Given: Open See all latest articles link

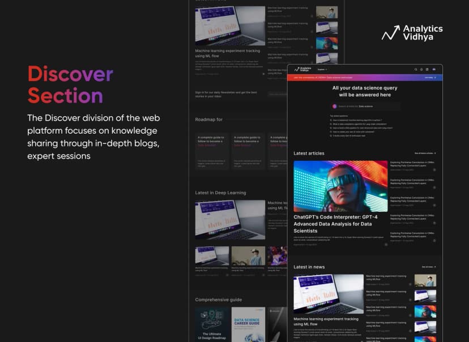Looking at the screenshot, I should tap(425, 153).
